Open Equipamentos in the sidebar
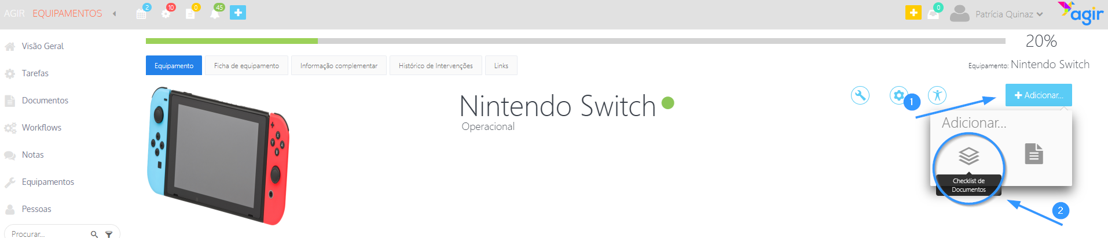 point(48,182)
